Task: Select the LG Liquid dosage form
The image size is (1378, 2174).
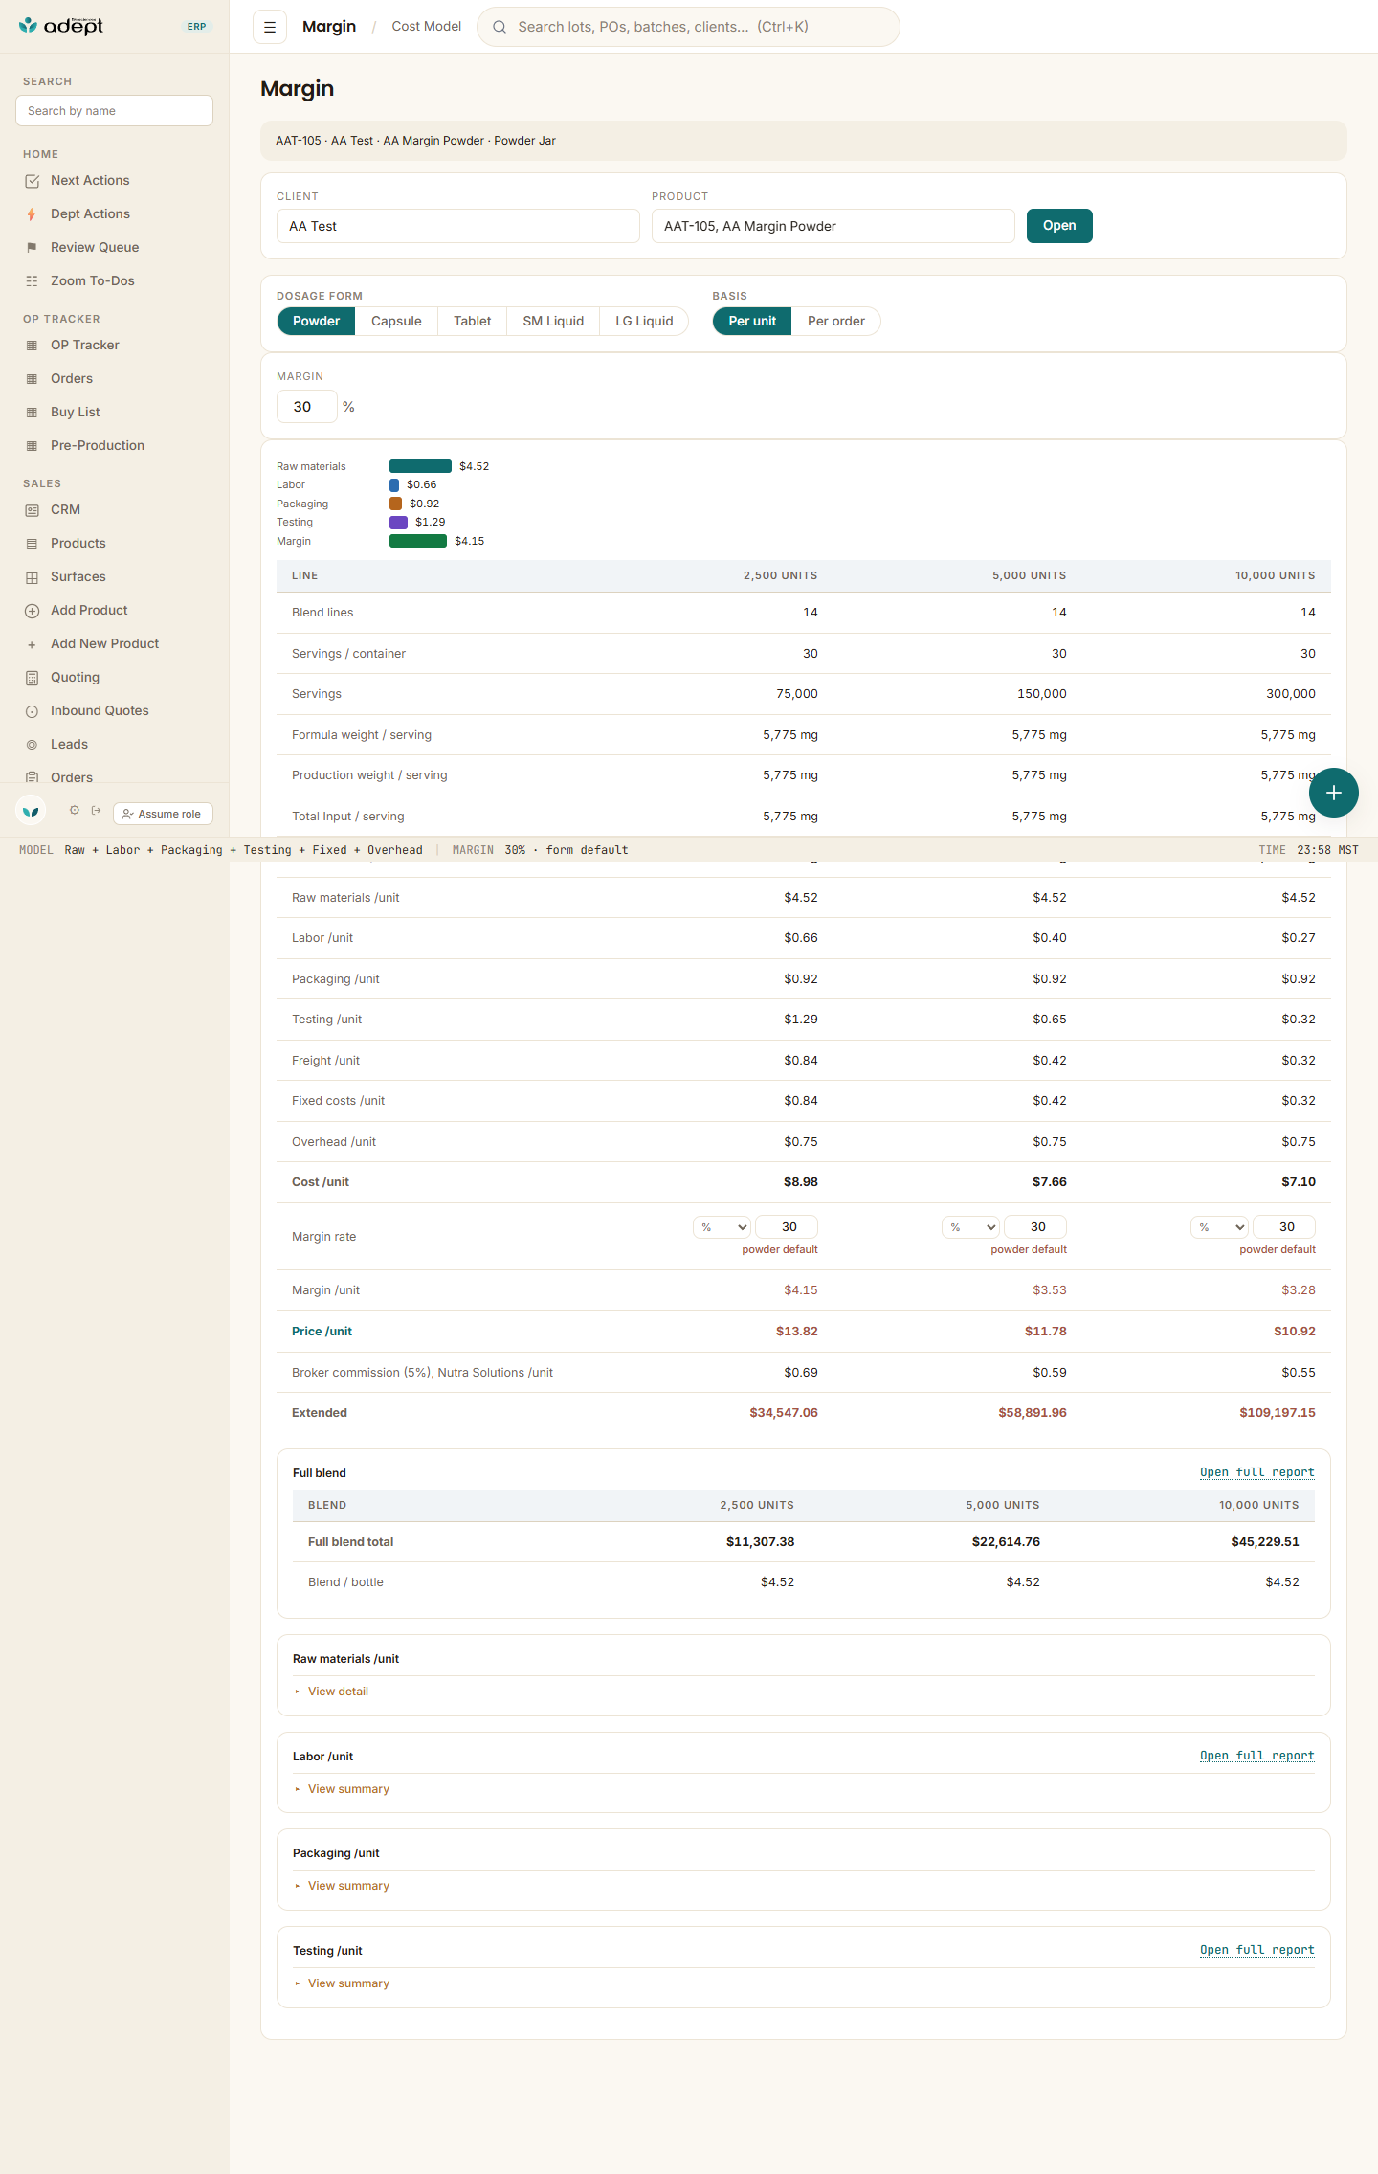Action: coord(644,322)
